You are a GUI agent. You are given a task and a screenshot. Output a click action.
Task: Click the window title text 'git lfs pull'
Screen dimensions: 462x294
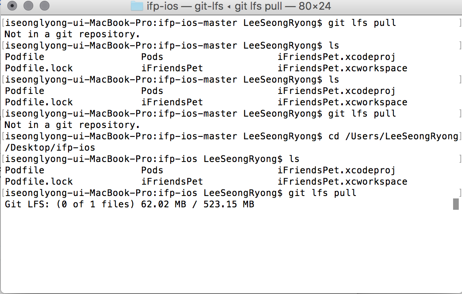coord(258,6)
